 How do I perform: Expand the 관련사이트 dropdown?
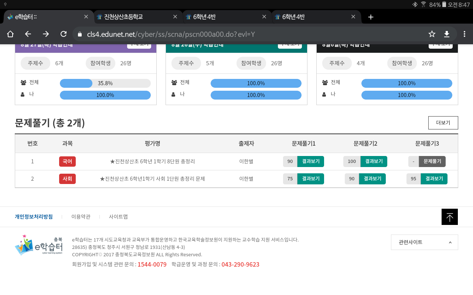click(425, 242)
